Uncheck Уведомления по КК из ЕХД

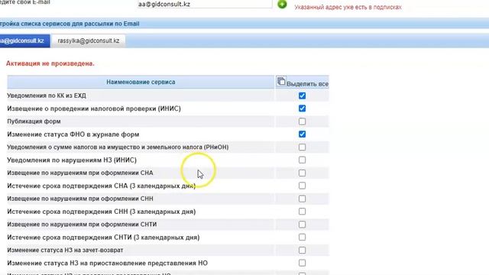[302, 95]
